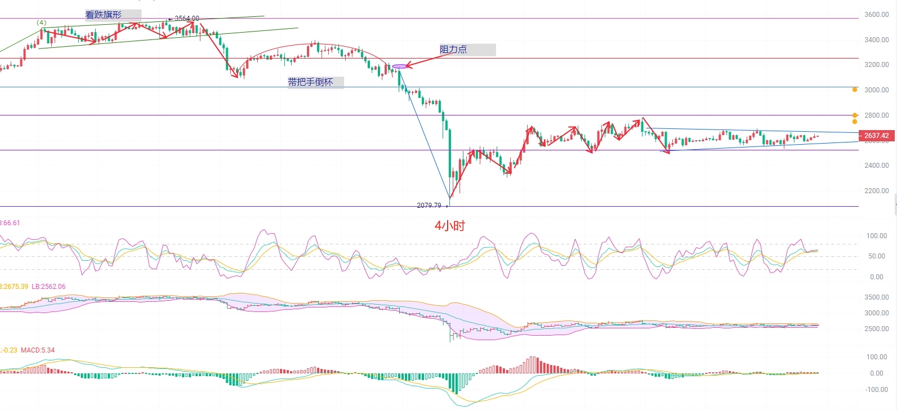Select the 带把手倒杯 text label
The height and width of the screenshot is (410, 897).
point(311,82)
